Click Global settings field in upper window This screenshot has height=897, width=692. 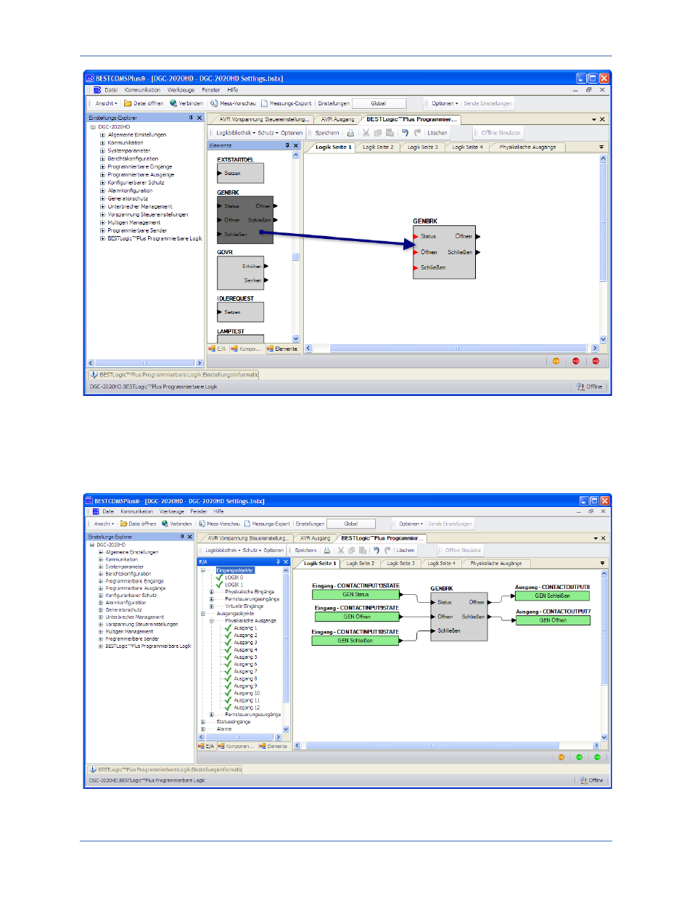(379, 104)
